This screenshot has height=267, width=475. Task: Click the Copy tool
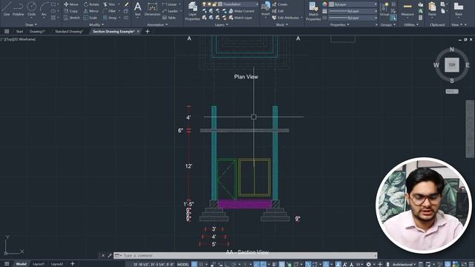pos(71,11)
